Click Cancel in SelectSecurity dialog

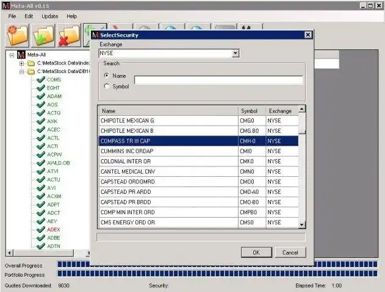click(290, 252)
